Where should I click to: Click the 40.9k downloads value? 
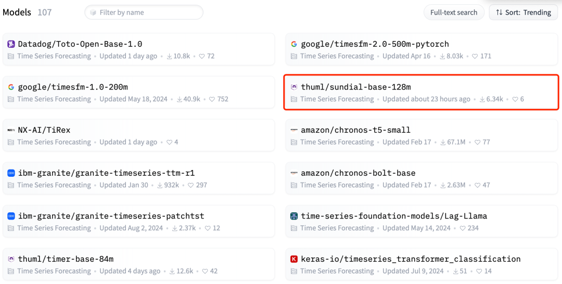[x=191, y=99]
